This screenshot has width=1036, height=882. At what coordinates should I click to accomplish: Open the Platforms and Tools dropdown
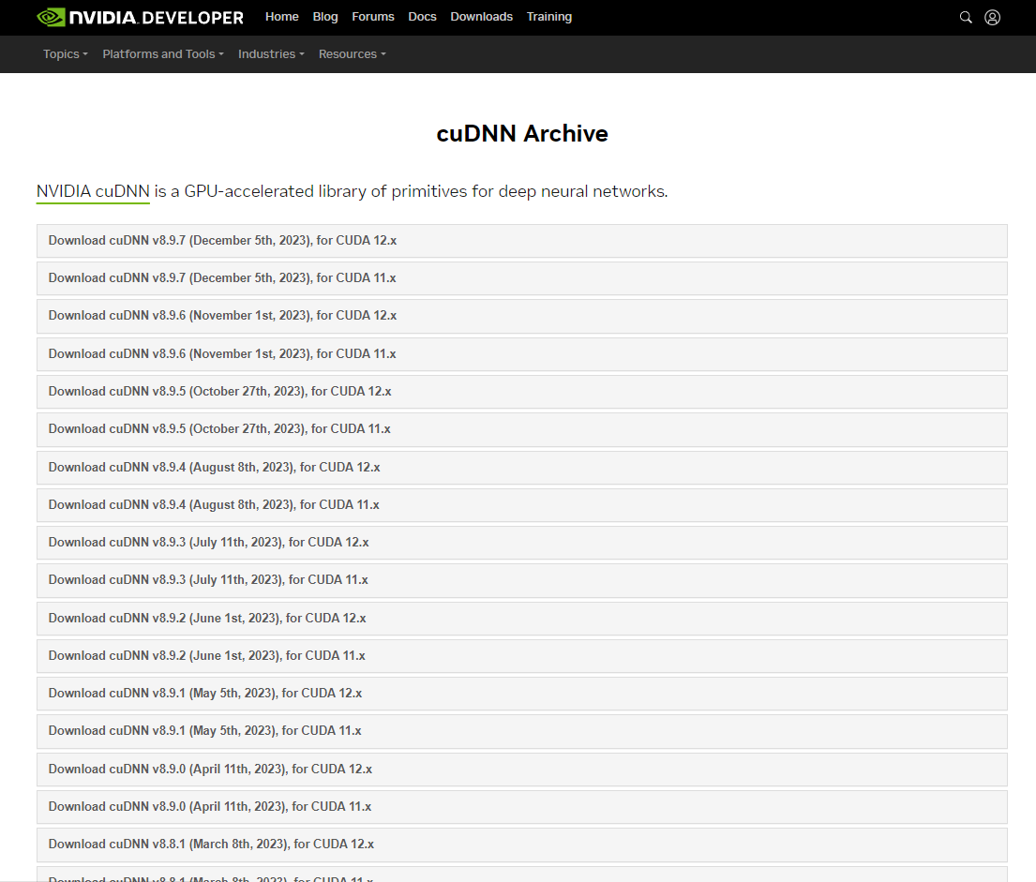pos(162,53)
